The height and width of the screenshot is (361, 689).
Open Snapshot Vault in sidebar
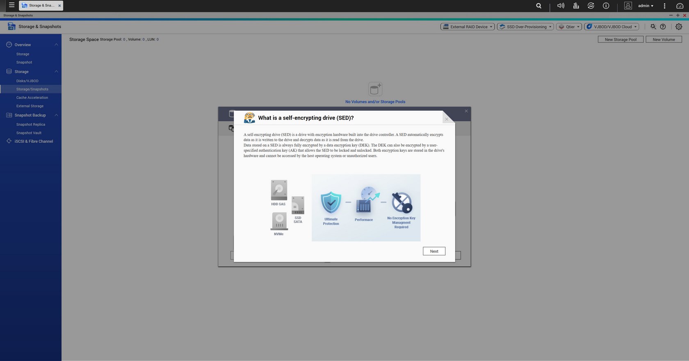click(x=29, y=133)
